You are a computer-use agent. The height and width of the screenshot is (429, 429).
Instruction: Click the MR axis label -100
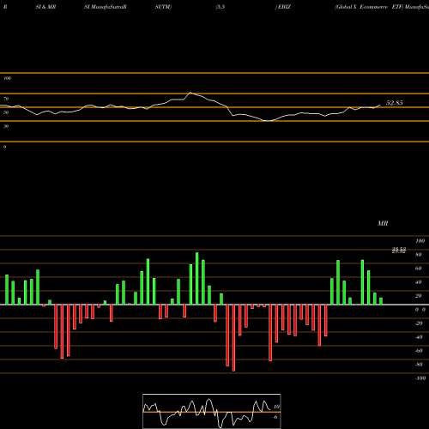tap(420, 378)
